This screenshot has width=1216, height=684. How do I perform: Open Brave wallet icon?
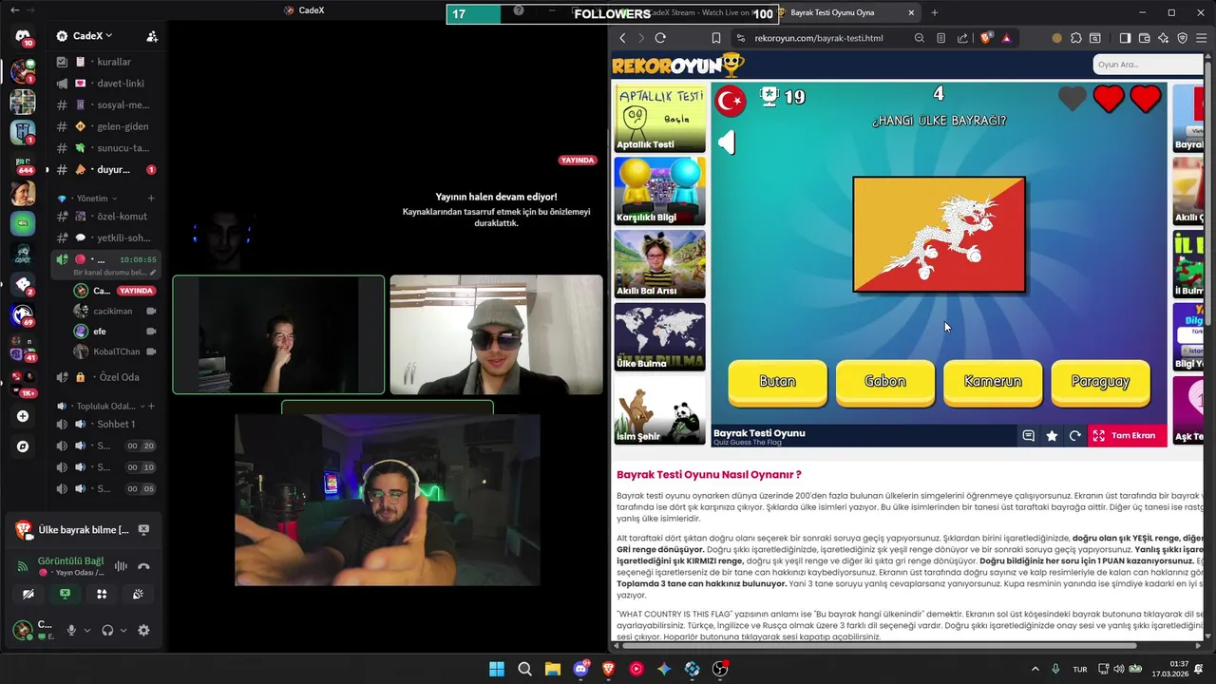1144,38
